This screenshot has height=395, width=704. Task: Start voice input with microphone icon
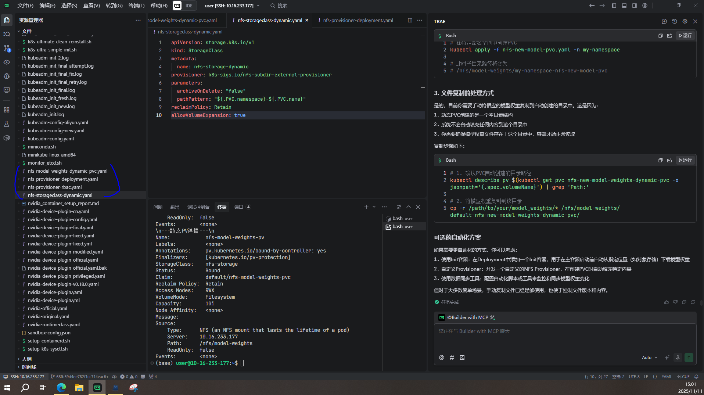678,358
